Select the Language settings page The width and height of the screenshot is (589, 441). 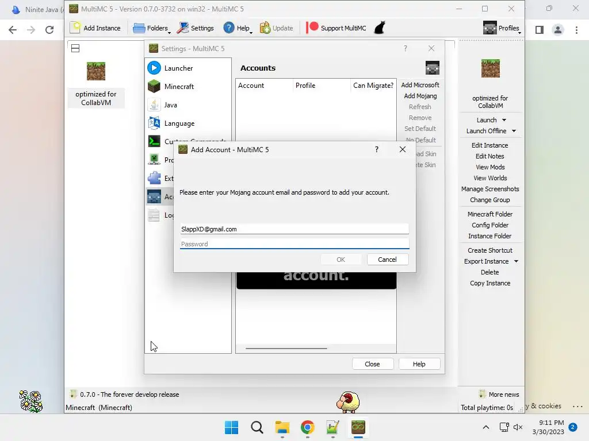click(x=188, y=123)
